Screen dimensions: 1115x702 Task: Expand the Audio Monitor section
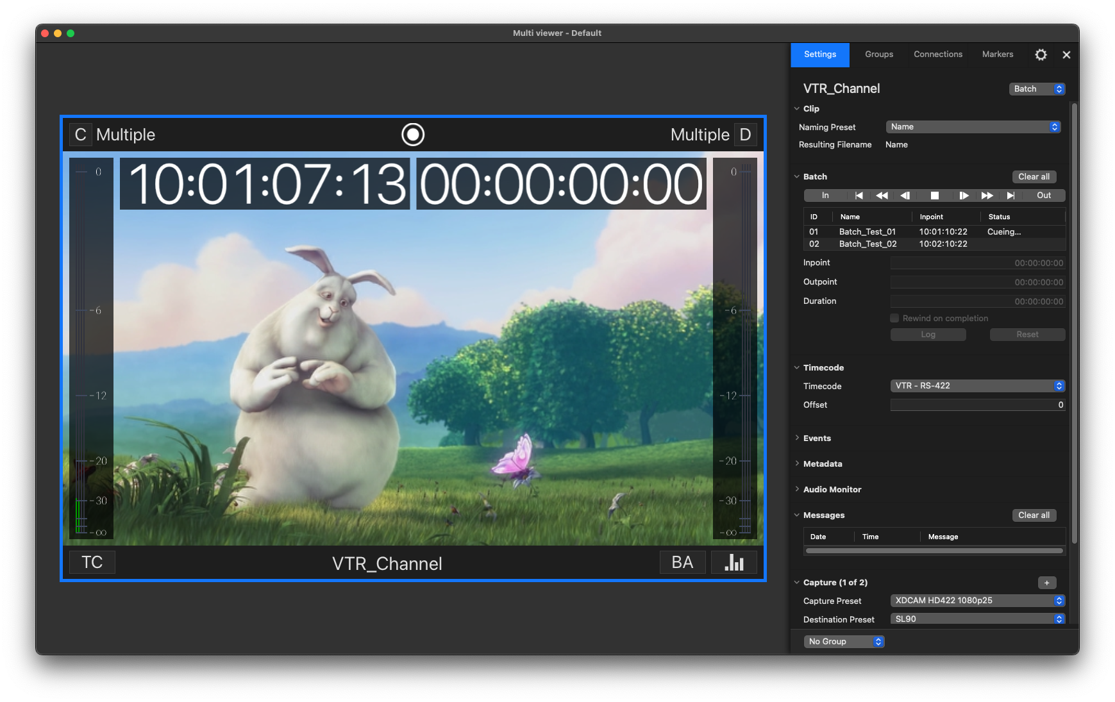click(x=797, y=490)
